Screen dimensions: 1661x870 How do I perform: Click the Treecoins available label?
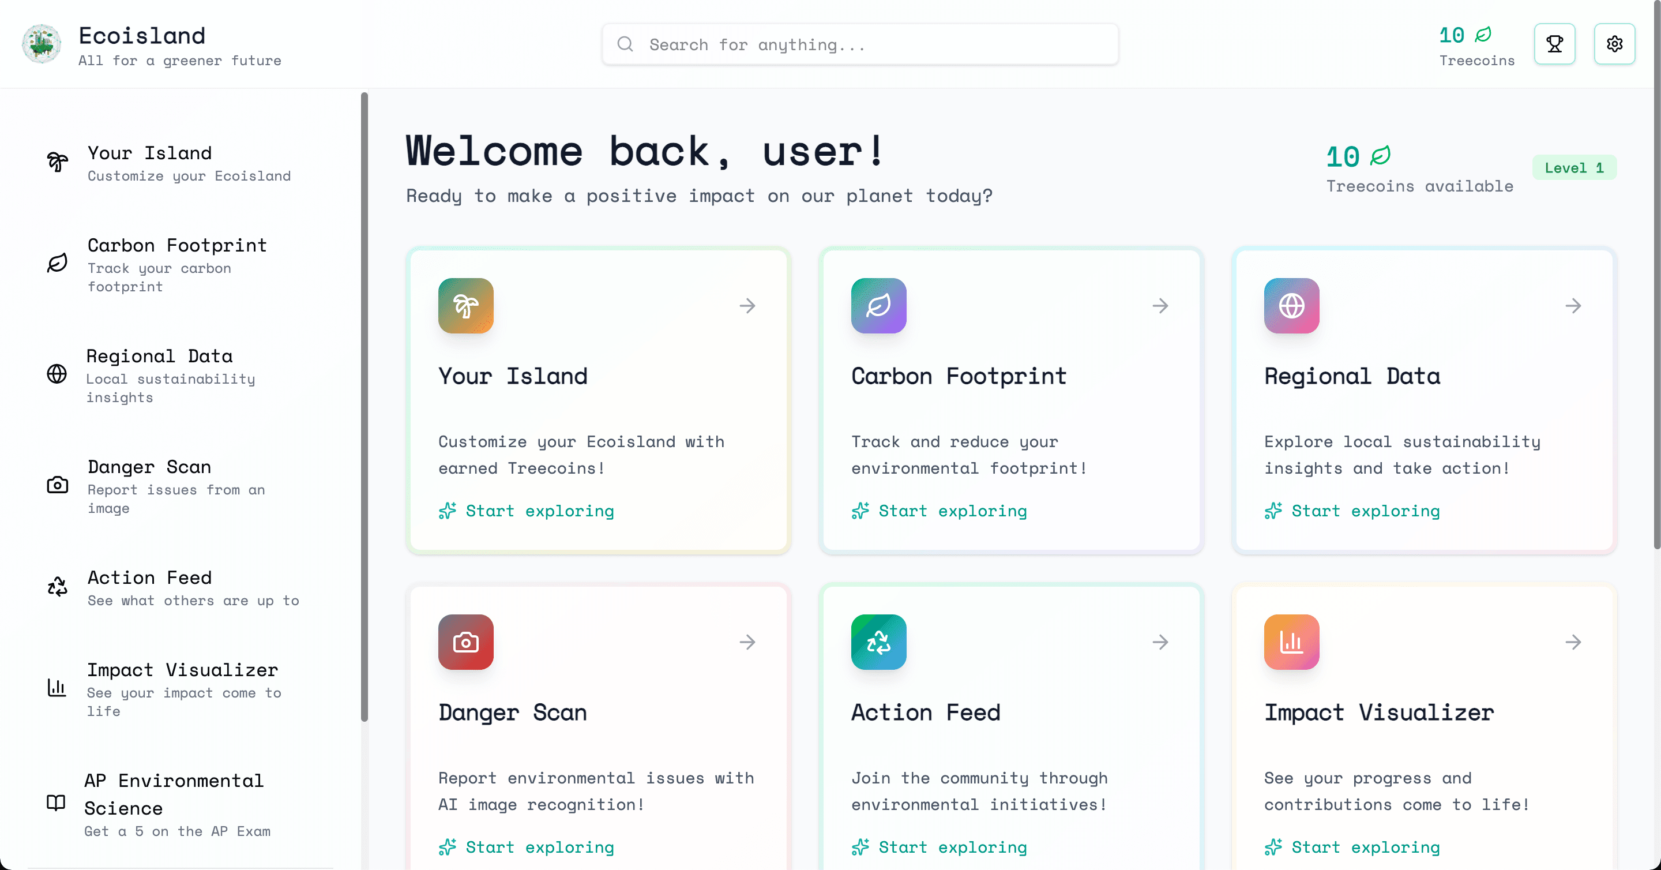(x=1419, y=186)
